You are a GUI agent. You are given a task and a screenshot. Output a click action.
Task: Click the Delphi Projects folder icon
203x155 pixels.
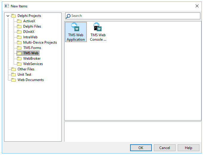pyautogui.click(x=13, y=16)
